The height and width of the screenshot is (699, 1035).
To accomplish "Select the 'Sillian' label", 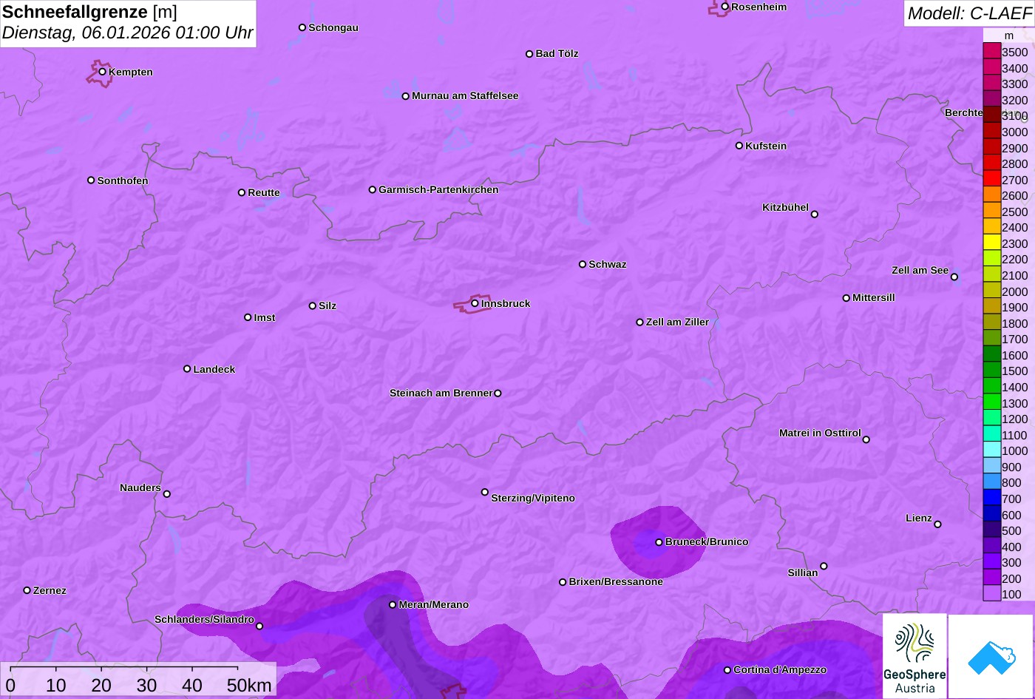I will pyautogui.click(x=803, y=573).
